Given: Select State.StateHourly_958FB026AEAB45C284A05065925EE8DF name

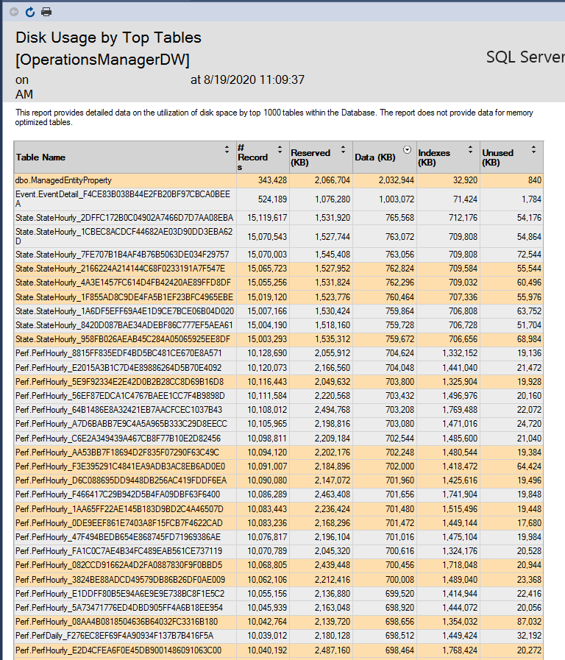Looking at the screenshot, I should (x=123, y=339).
